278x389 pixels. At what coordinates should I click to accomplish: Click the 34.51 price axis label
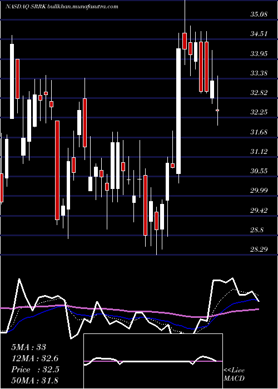coord(259,34)
